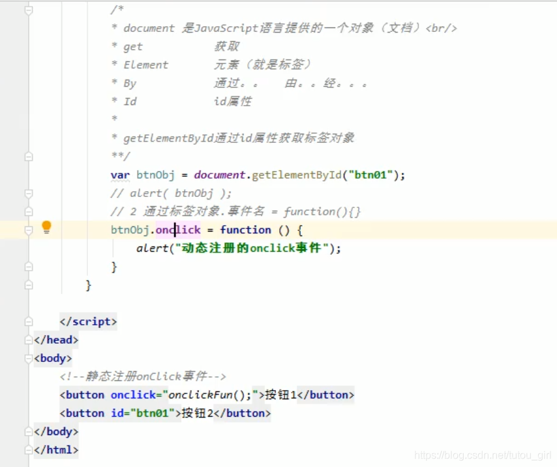Screen dimensions: 557x467
Task: Click the '<br/>' at end of document comment
Action: click(441, 28)
